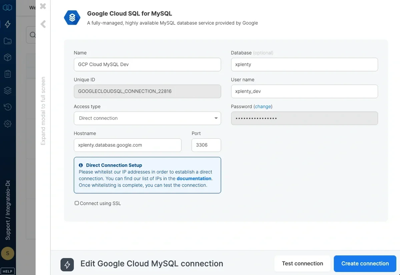Click change next to the Password label
Image resolution: width=400 pixels, height=275 pixels.
pyautogui.click(x=263, y=106)
